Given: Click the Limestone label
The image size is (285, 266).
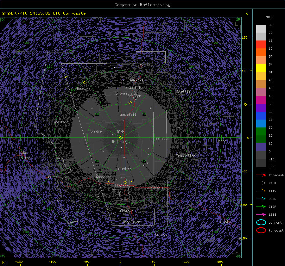Looking at the screenshot, I should (x=60, y=122).
